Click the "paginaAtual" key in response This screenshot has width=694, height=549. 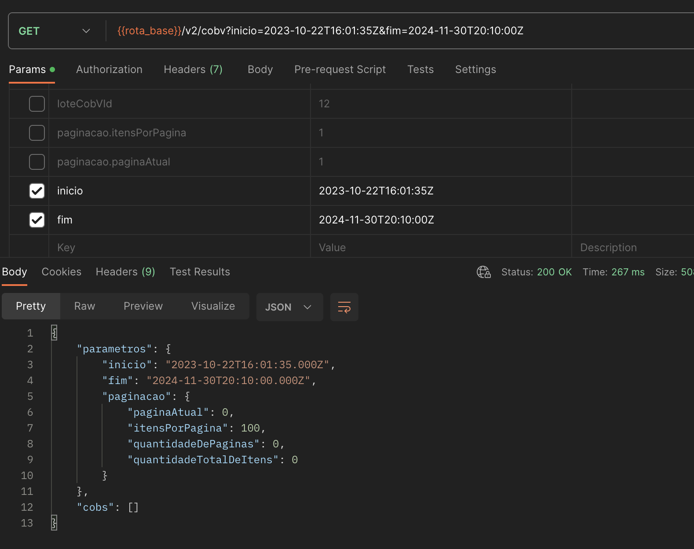[x=168, y=412]
